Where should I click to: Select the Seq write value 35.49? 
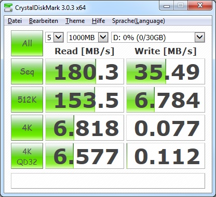click(x=166, y=71)
